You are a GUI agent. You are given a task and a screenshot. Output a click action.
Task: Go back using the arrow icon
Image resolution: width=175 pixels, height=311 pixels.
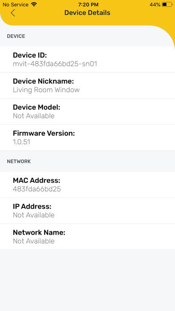(13, 13)
